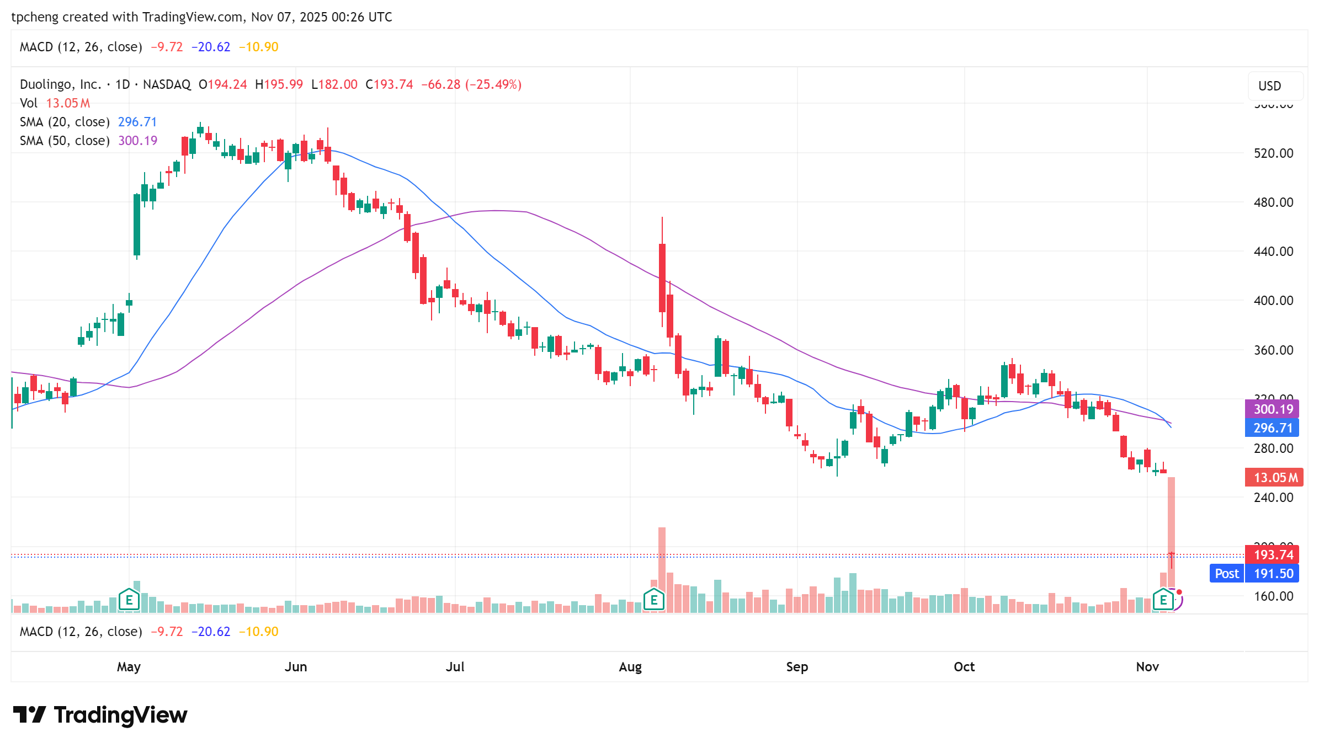1319x748 pixels.
Task: Select the Vol indicator legend entry
Action: (x=29, y=103)
